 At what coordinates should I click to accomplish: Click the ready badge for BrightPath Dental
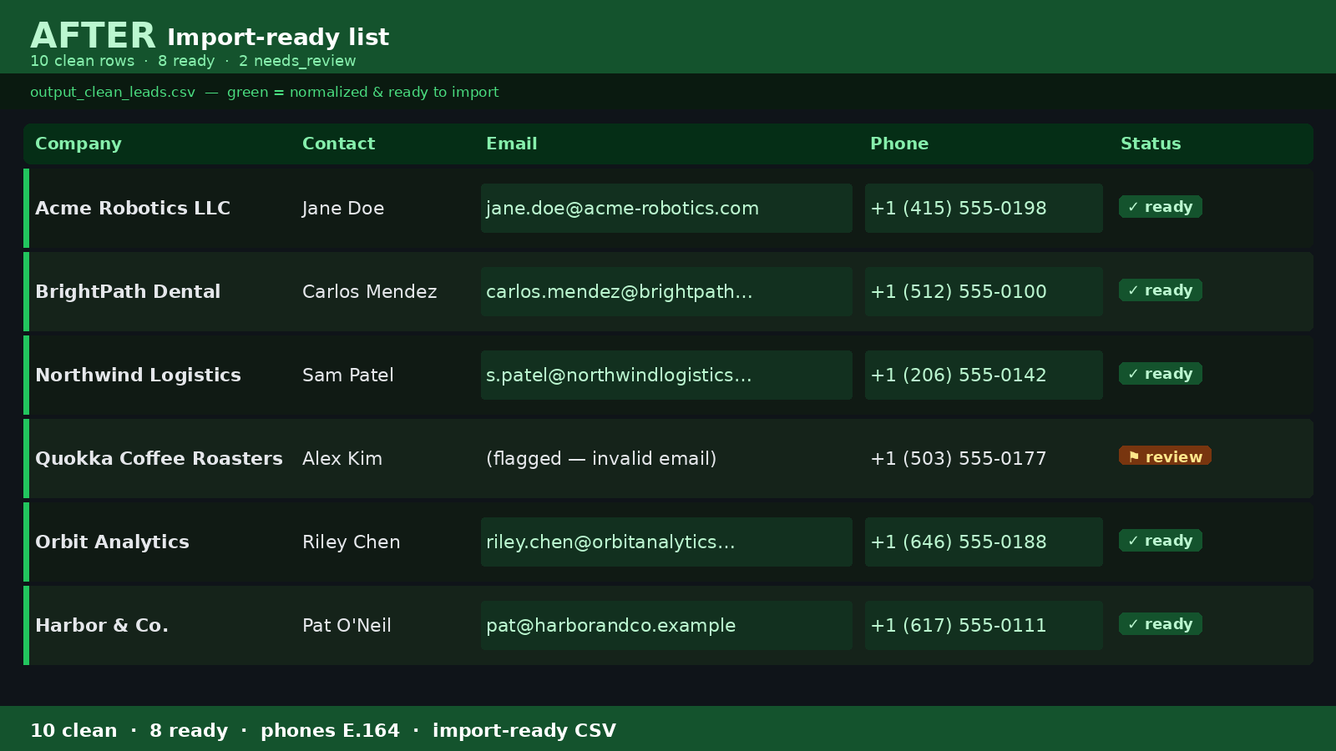pyautogui.click(x=1161, y=290)
